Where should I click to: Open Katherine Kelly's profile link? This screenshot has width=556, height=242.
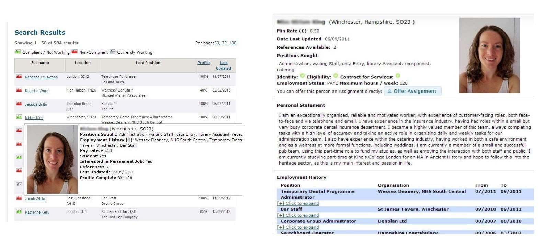[x=37, y=213]
